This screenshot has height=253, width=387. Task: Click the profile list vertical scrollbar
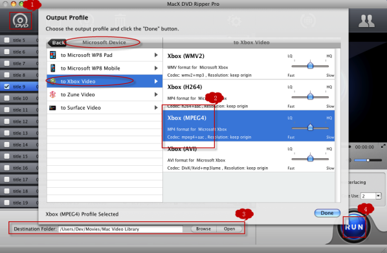click(x=337, y=125)
